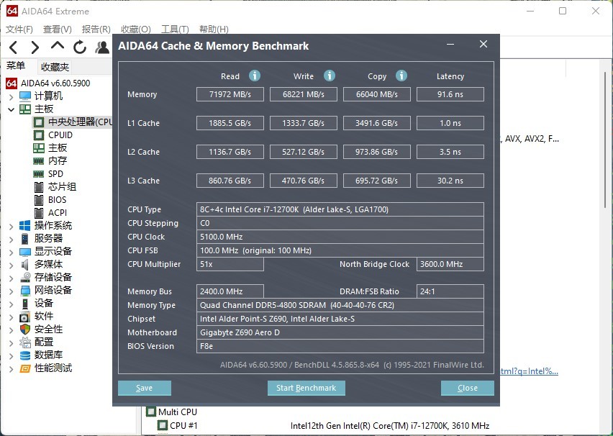Click the back navigation arrow icon

pyautogui.click(x=13, y=46)
